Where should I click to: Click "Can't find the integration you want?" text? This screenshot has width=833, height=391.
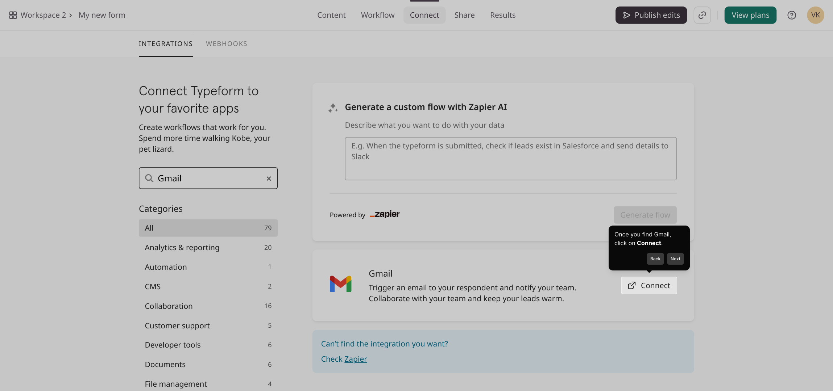(384, 344)
